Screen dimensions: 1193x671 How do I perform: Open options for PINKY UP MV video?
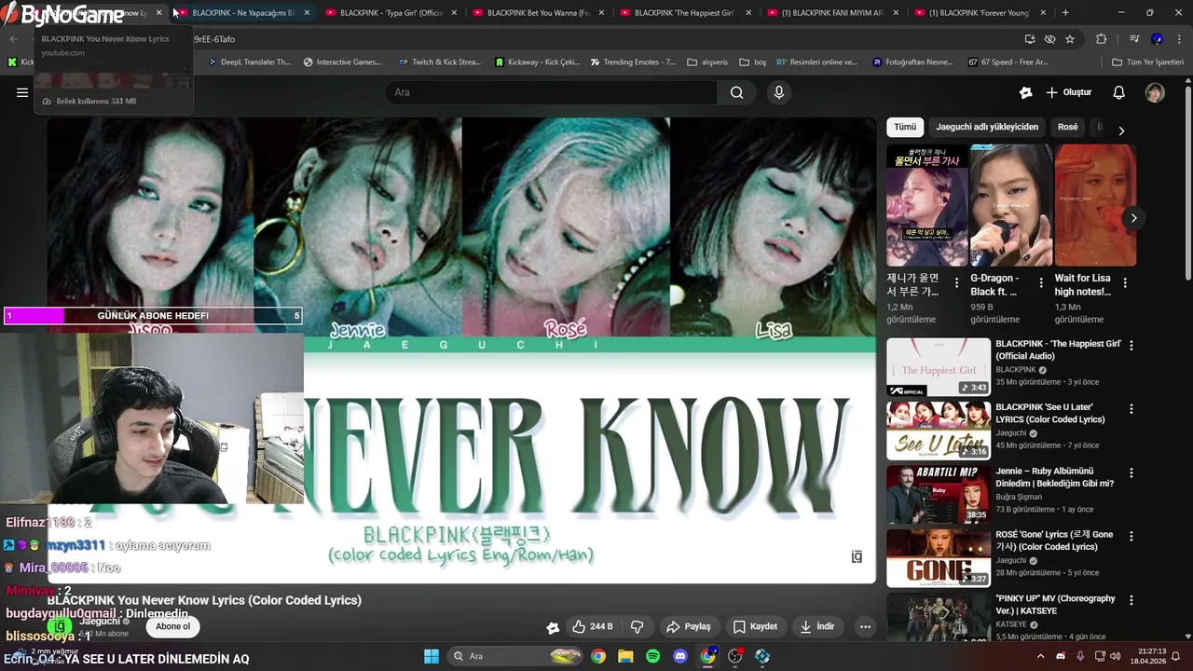coord(1131,600)
